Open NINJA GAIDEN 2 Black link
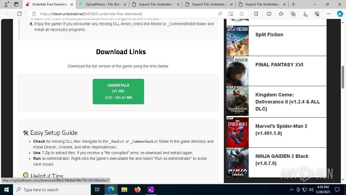346x195 pixels. tap(282, 160)
